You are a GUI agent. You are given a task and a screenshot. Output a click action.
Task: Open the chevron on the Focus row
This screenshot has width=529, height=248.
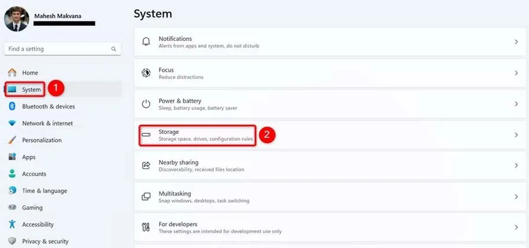tap(516, 73)
